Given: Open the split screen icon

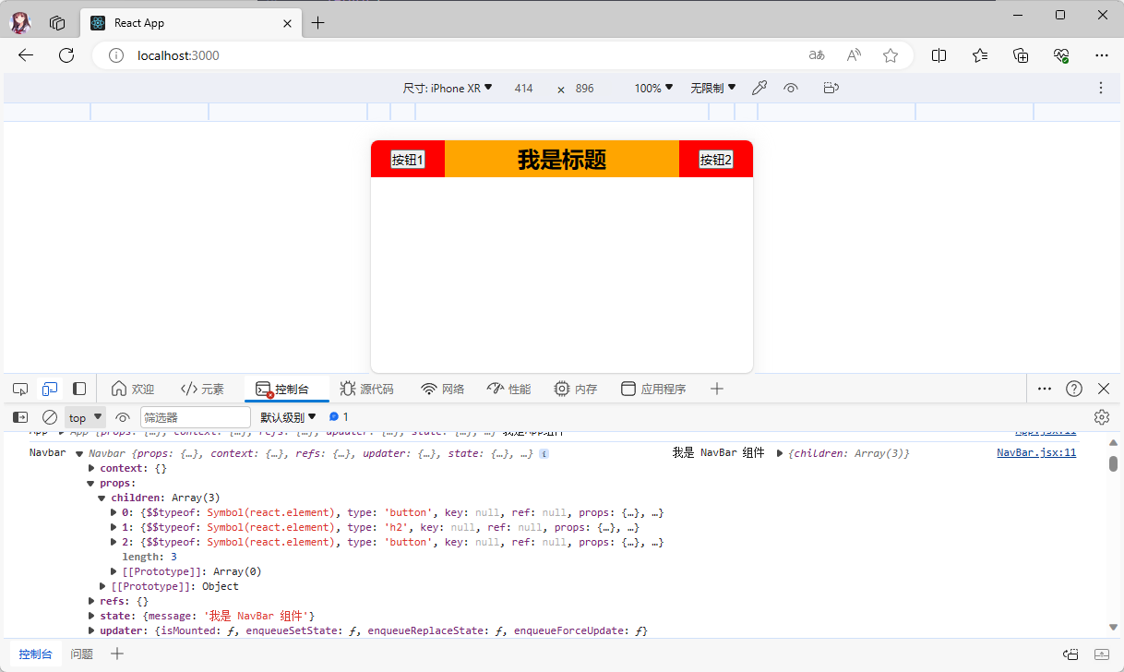Looking at the screenshot, I should [x=939, y=55].
